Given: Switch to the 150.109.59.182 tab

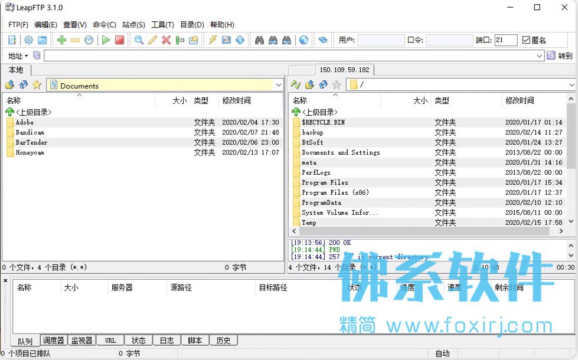Looking at the screenshot, I should tap(344, 70).
